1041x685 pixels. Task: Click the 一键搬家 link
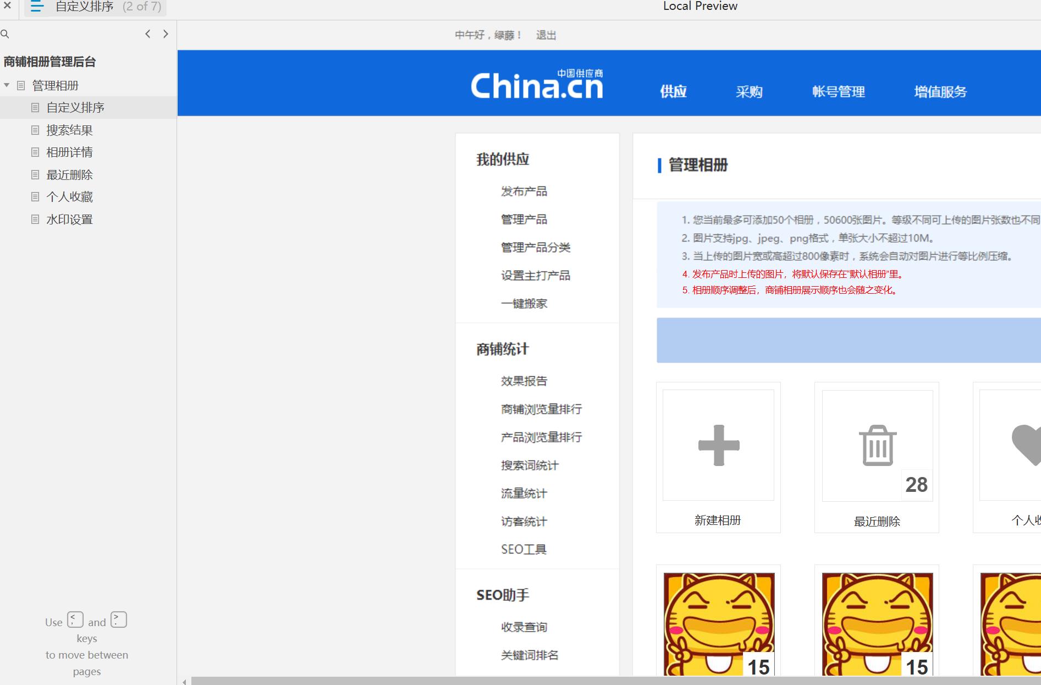tap(524, 304)
